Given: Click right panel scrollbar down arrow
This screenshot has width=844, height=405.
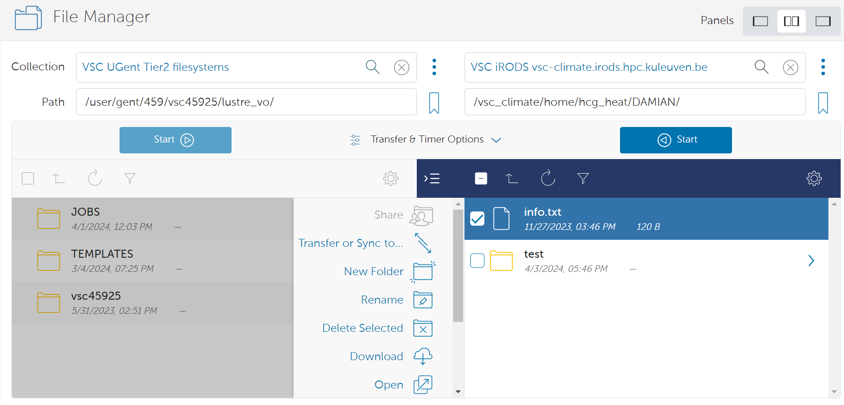Looking at the screenshot, I should [834, 392].
